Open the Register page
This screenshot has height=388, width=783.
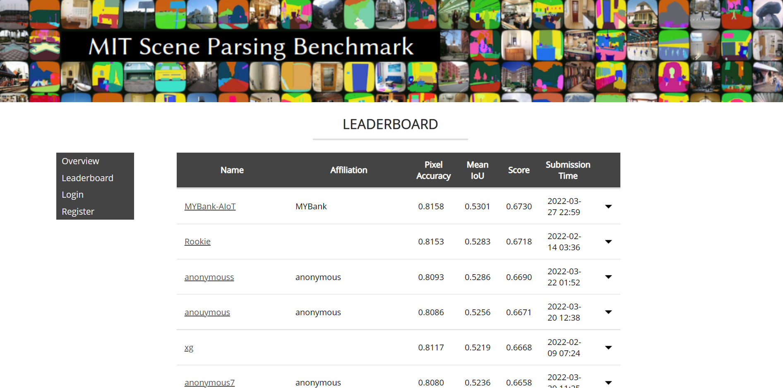(78, 211)
